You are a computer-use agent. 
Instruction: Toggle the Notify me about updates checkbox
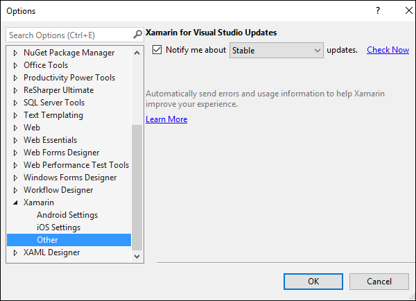(x=157, y=50)
